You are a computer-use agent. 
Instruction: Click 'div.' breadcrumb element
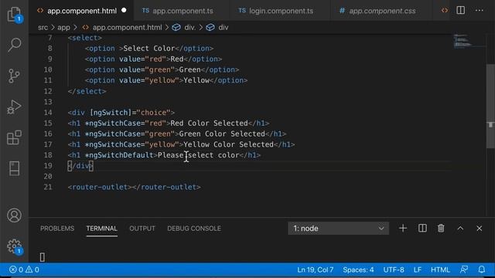(189, 28)
